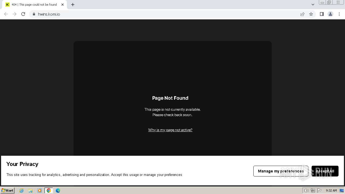This screenshot has height=194, width=345.
Task: Open the Chrome profile avatar
Action: (x=330, y=14)
